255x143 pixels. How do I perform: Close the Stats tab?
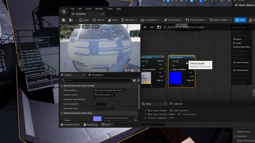point(165,104)
